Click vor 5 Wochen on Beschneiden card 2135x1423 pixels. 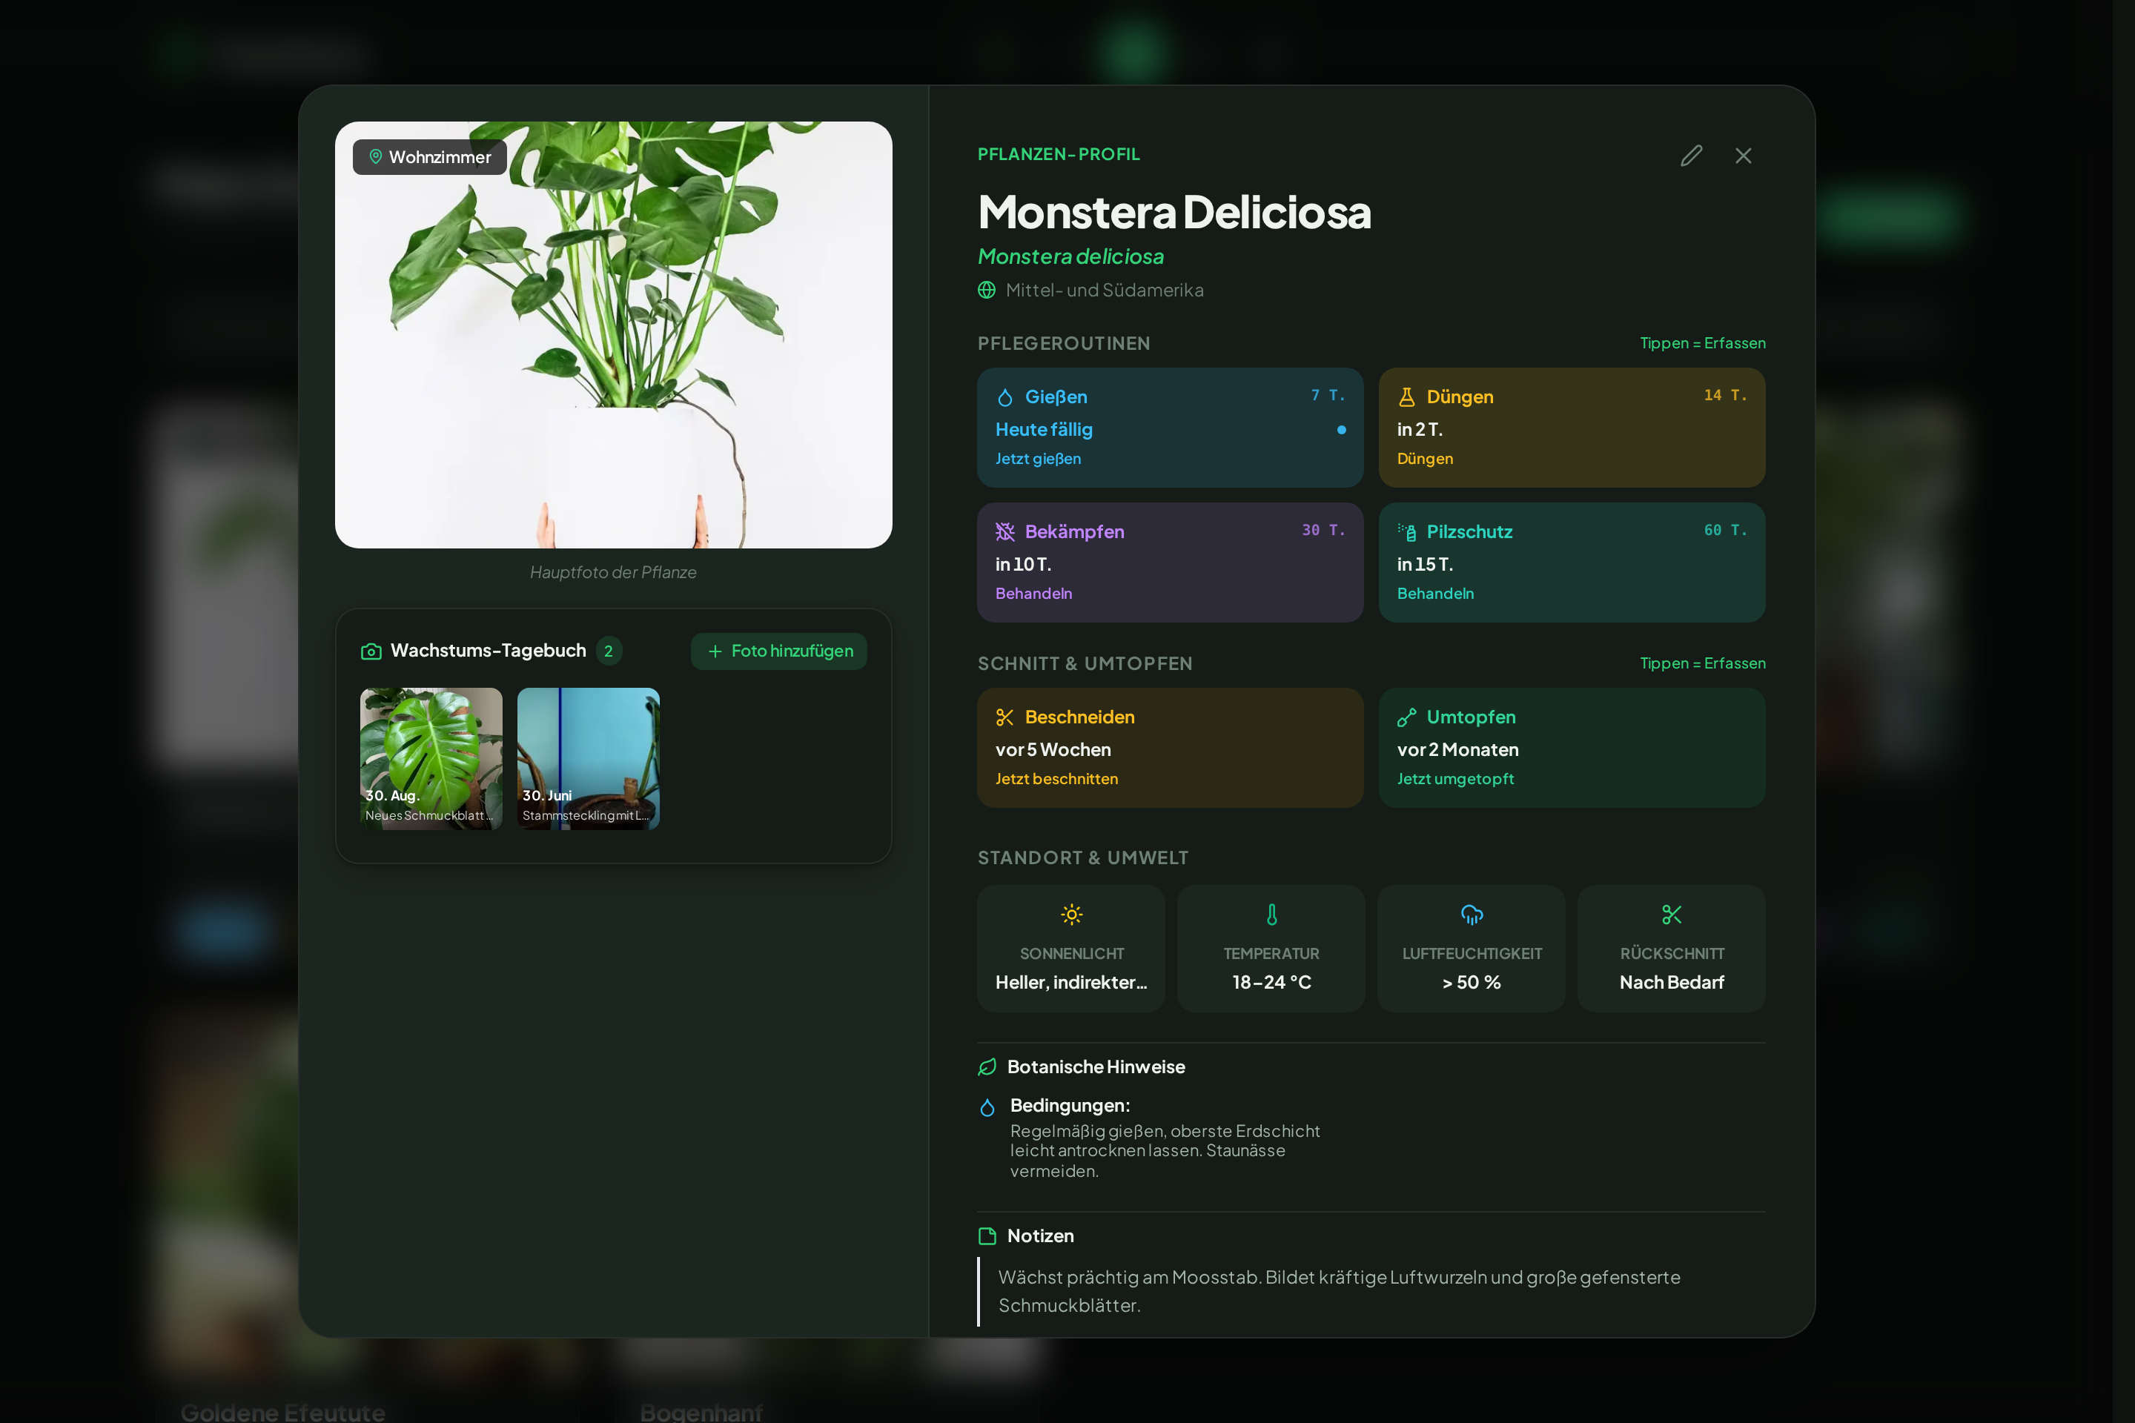coord(1053,749)
